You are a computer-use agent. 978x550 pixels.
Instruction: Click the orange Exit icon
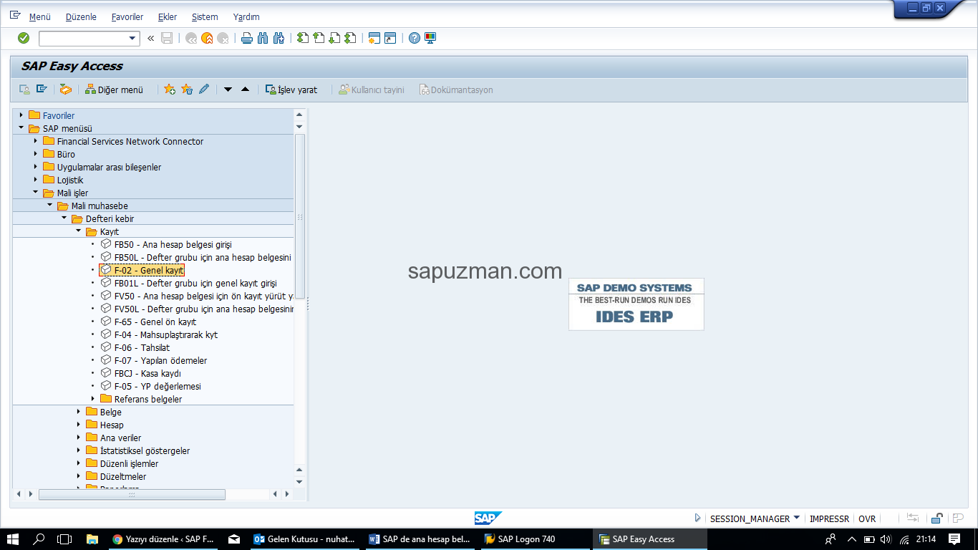pyautogui.click(x=207, y=38)
